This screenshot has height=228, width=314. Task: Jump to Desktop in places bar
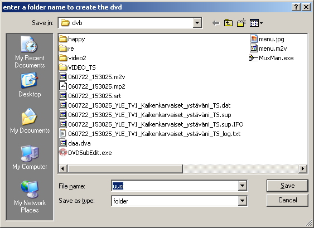point(30,85)
